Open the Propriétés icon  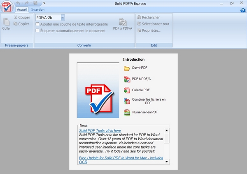point(139,31)
